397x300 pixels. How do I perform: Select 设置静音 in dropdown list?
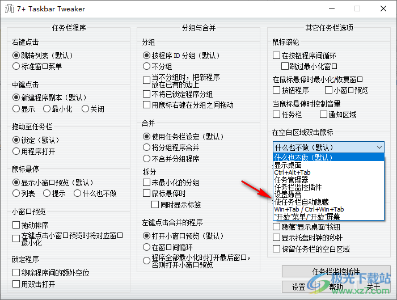point(328,195)
